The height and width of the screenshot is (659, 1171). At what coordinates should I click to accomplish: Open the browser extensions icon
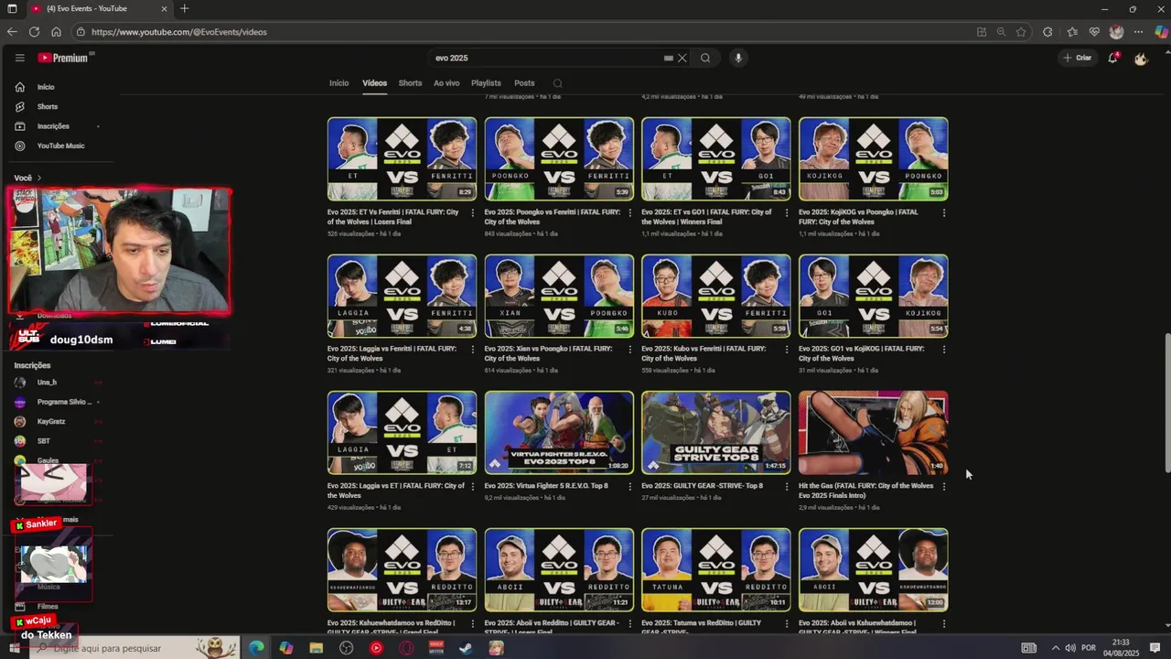pos(1047,32)
